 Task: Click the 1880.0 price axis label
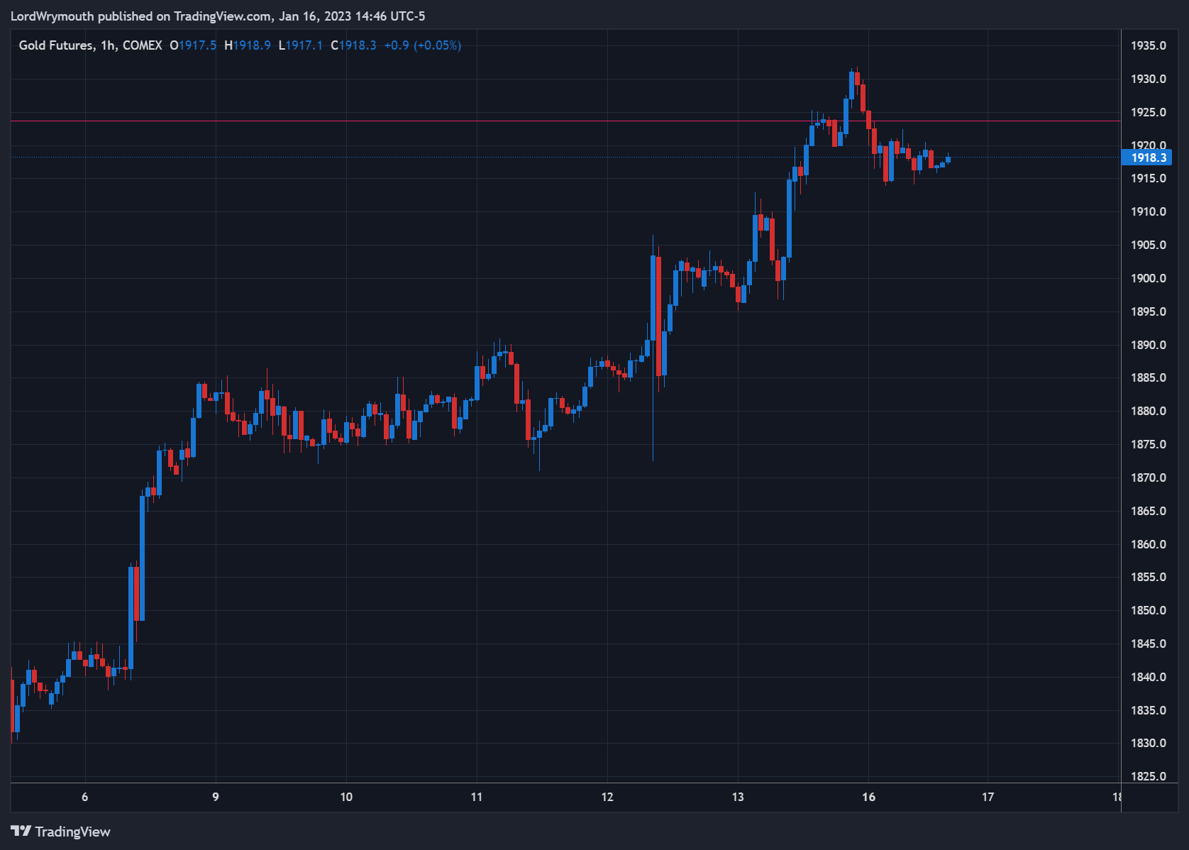click(x=1149, y=411)
